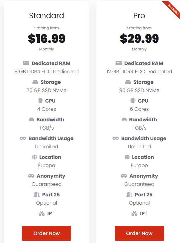180x243 pixels.
Task: Click the Standard plan Order Now button
Action: coord(46,233)
